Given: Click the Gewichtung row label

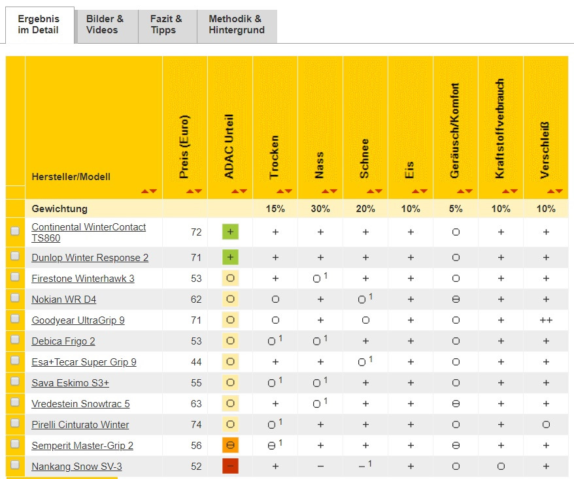Looking at the screenshot, I should (59, 209).
